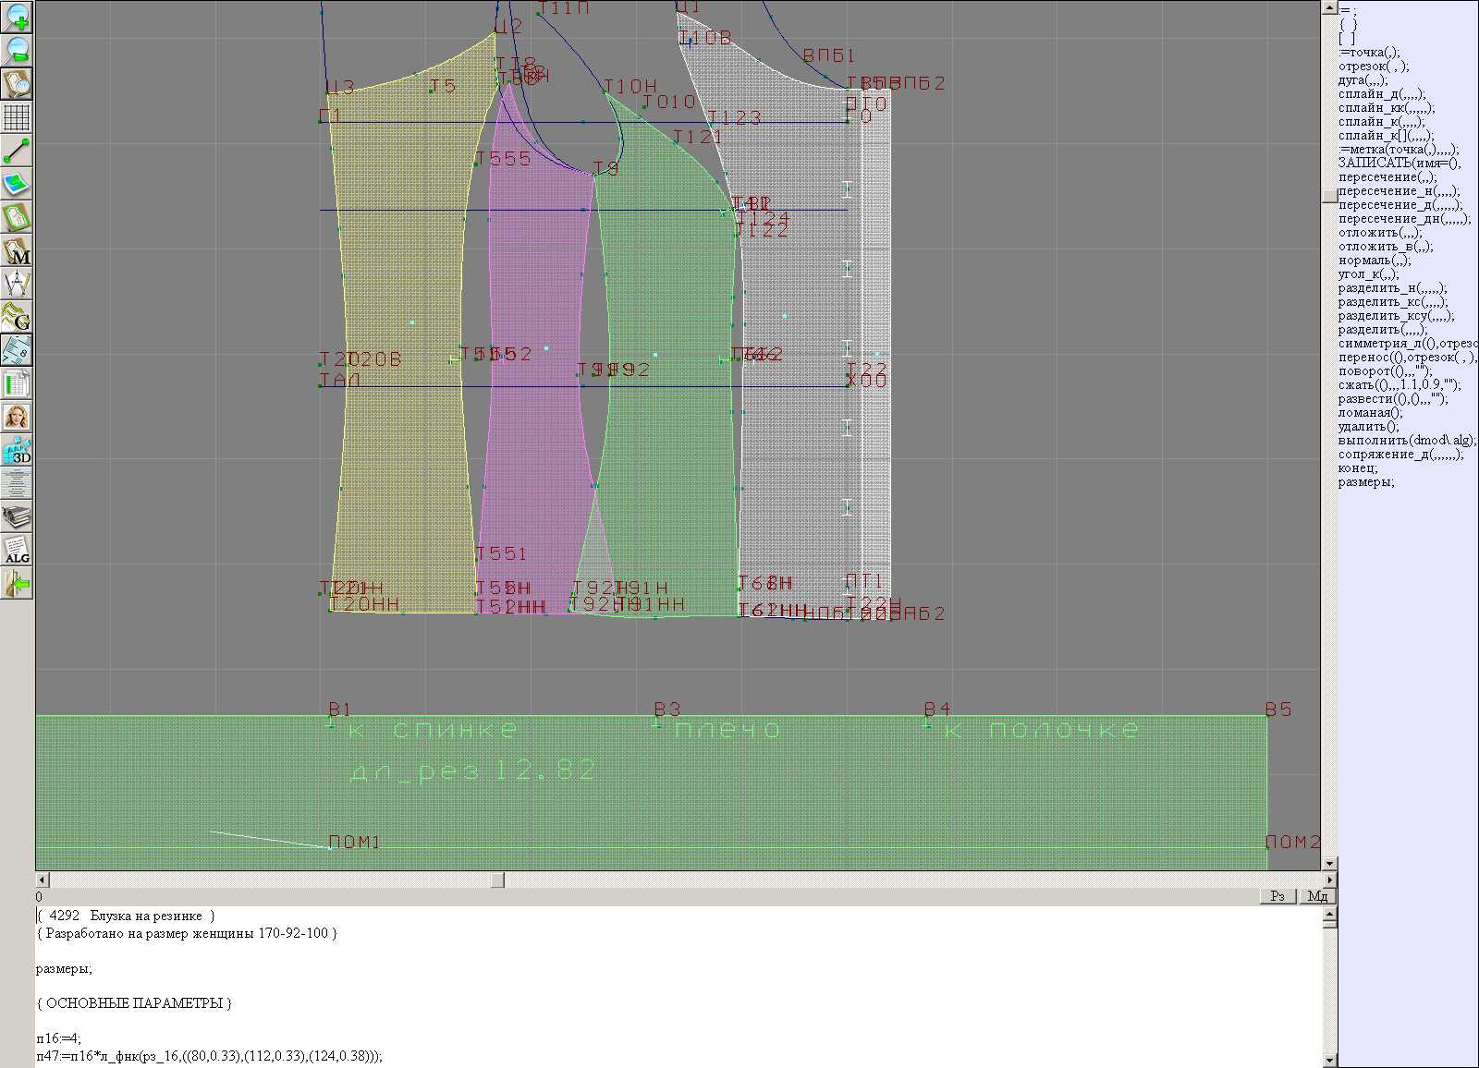The width and height of the screenshot is (1479, 1068).
Task: Click the compass divider tool icon
Action: click(x=17, y=284)
